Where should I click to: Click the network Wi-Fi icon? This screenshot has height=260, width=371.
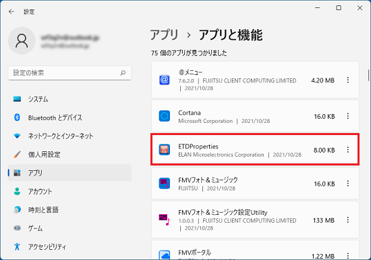tap(17, 136)
